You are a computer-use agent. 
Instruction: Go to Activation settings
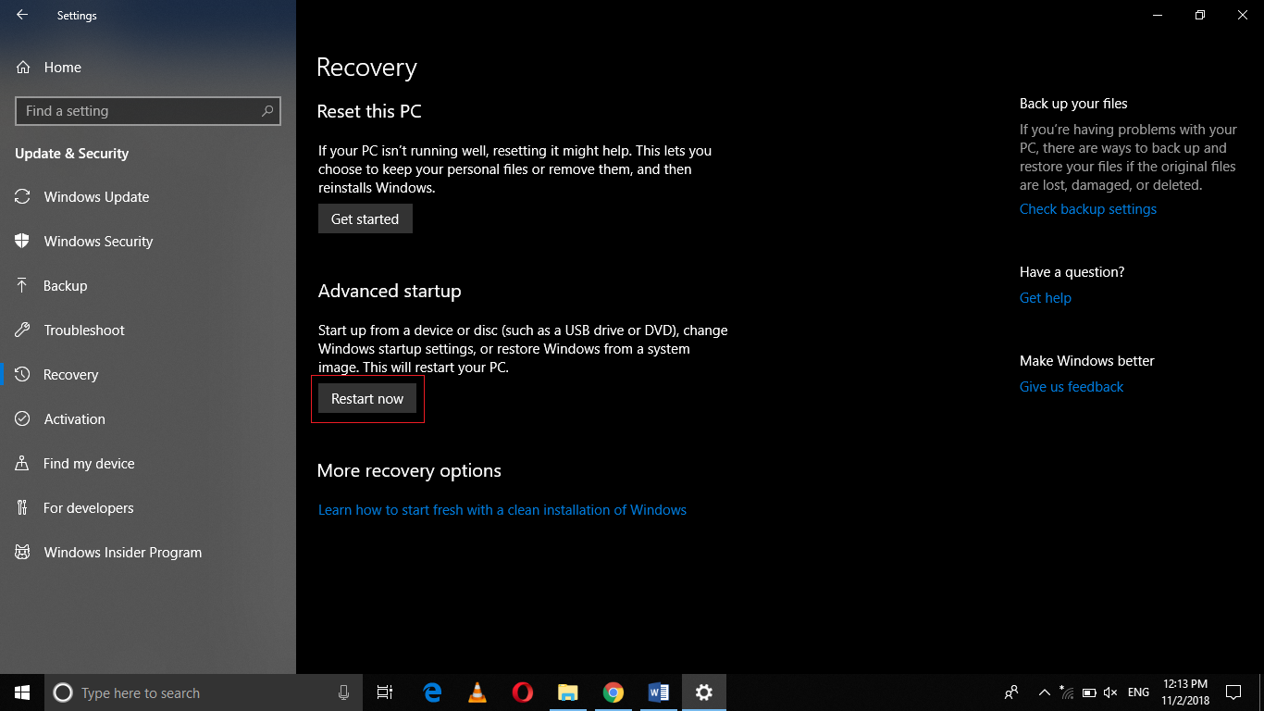click(148, 418)
